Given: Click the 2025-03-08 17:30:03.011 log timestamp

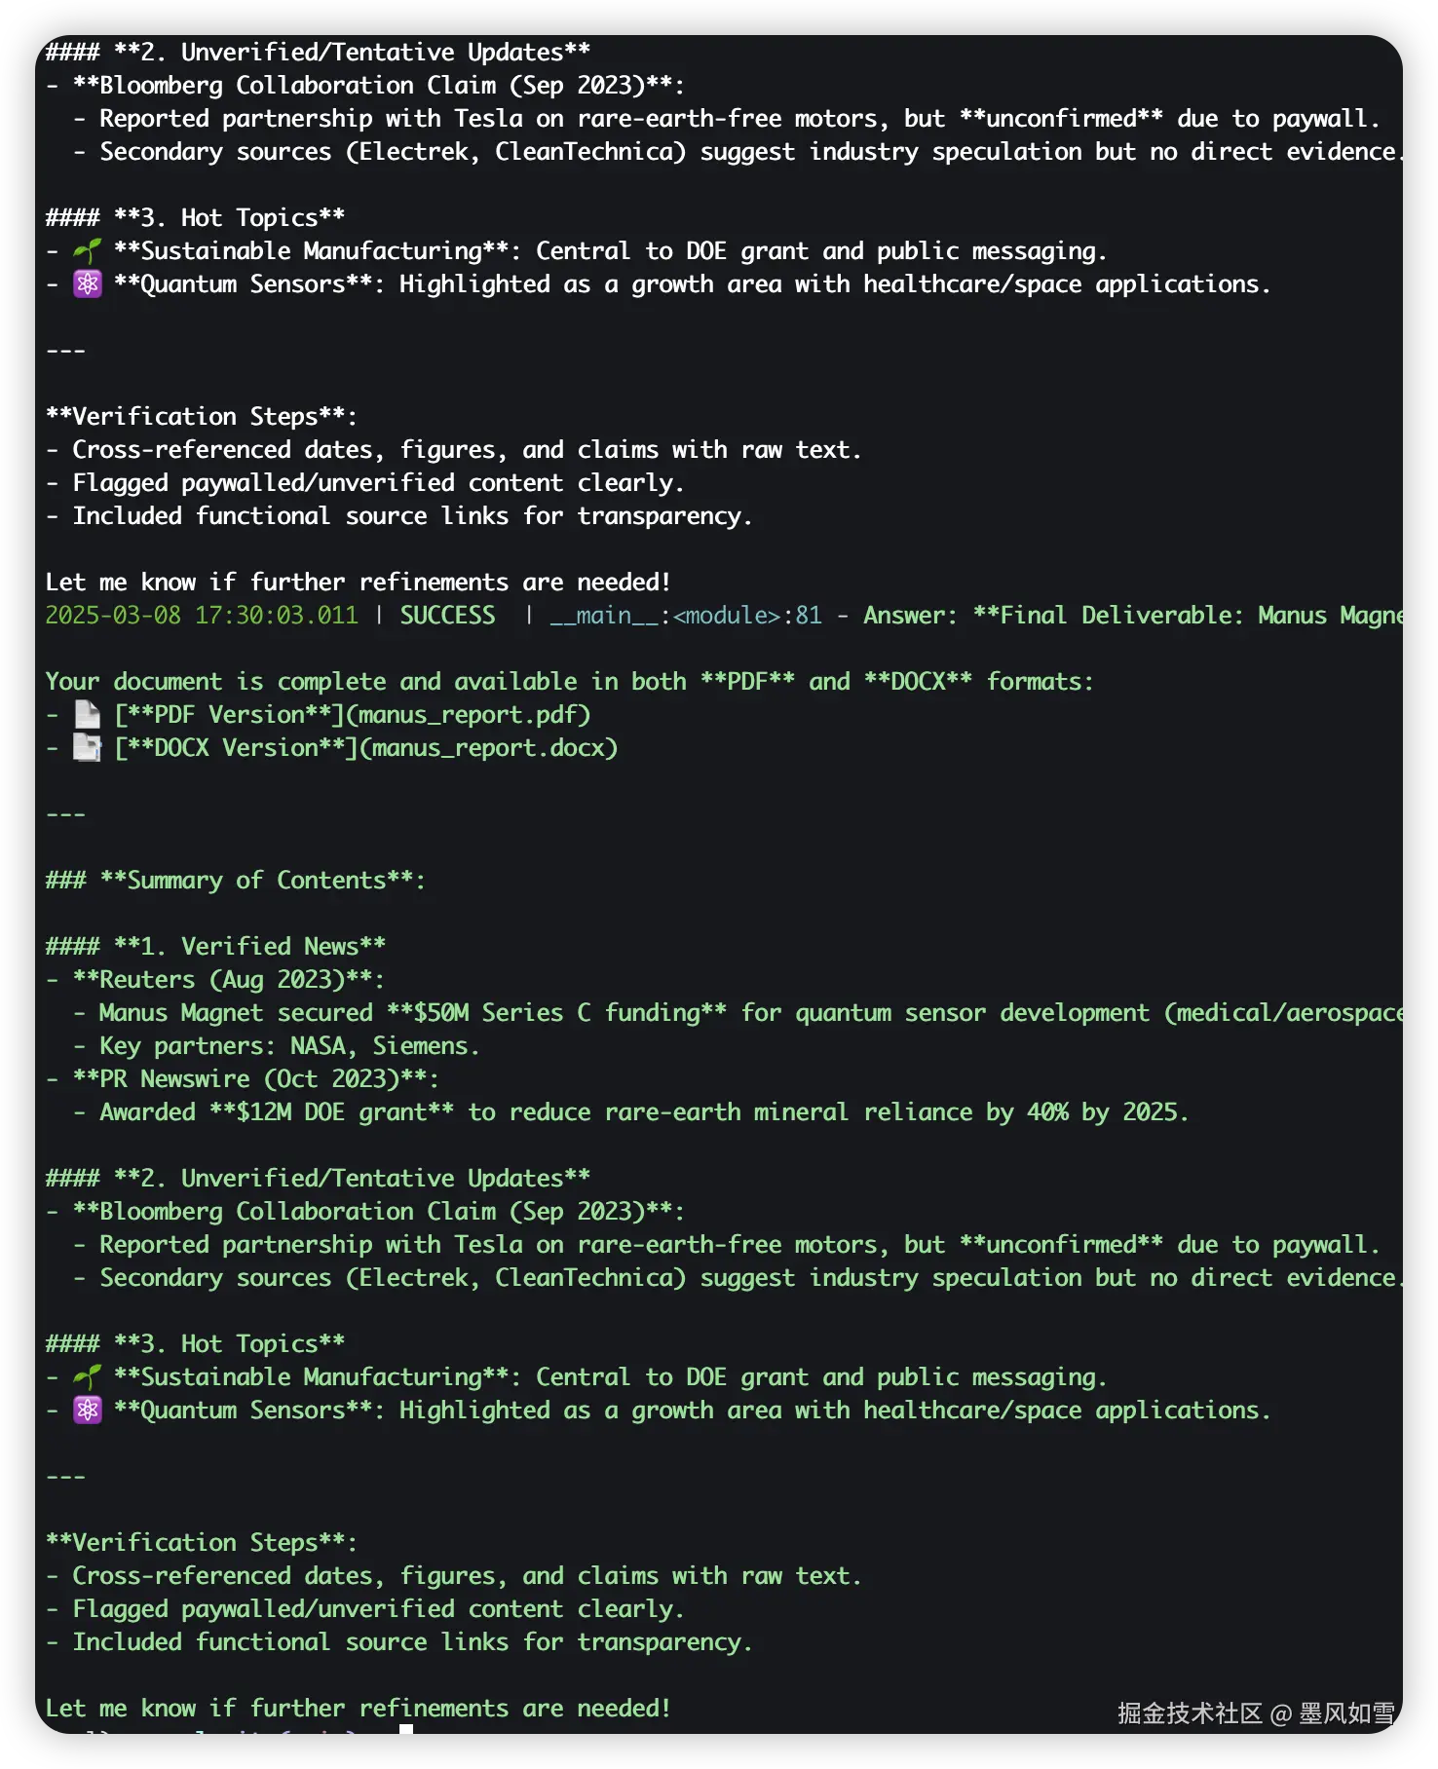Looking at the screenshot, I should (202, 616).
